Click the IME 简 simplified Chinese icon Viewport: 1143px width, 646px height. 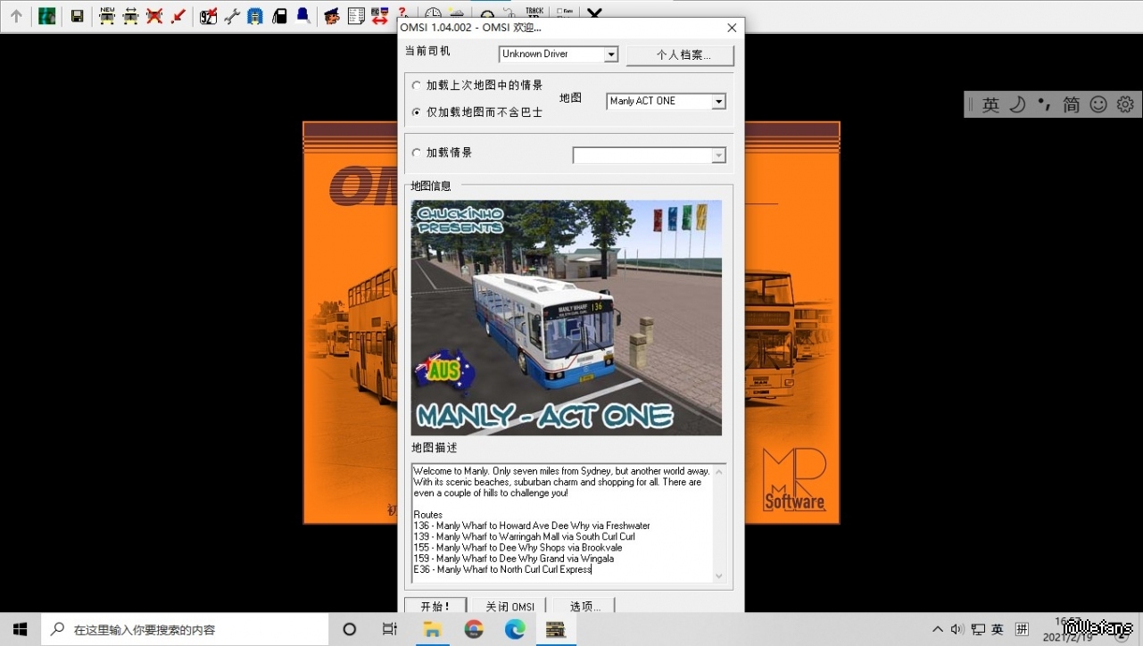point(1071,104)
